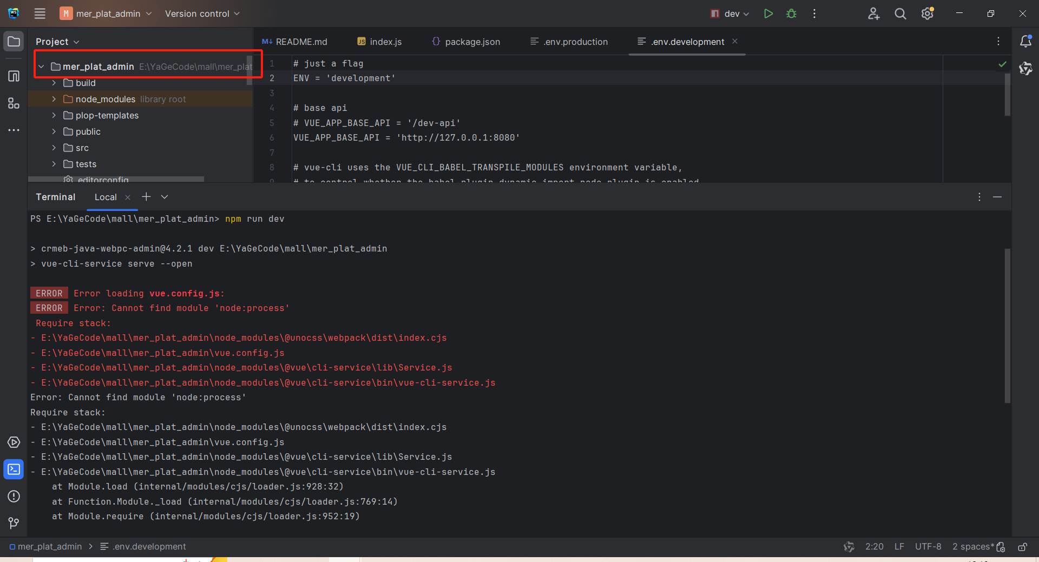Click AI Assistant status bar icon
Viewport: 1039px width, 562px height.
(849, 546)
